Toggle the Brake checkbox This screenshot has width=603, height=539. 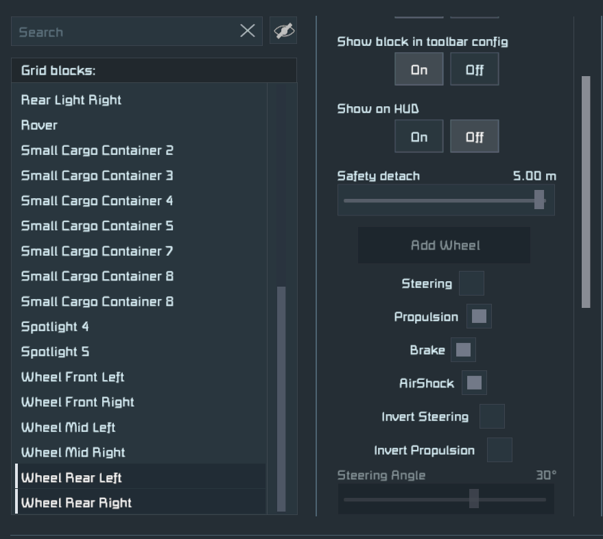pos(463,350)
